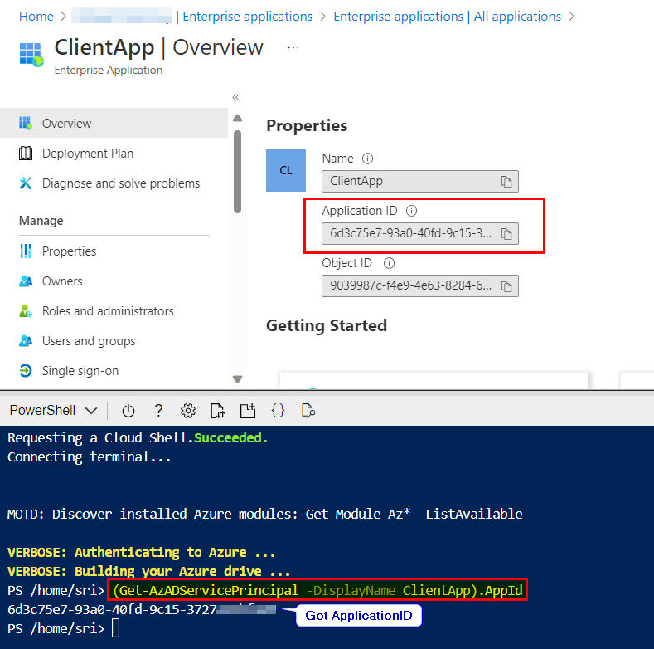654x649 pixels.
Task: Copy the Application ID to clipboard
Action: 506,234
